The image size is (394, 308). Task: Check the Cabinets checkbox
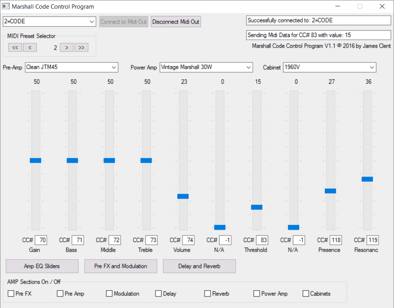coord(306,293)
